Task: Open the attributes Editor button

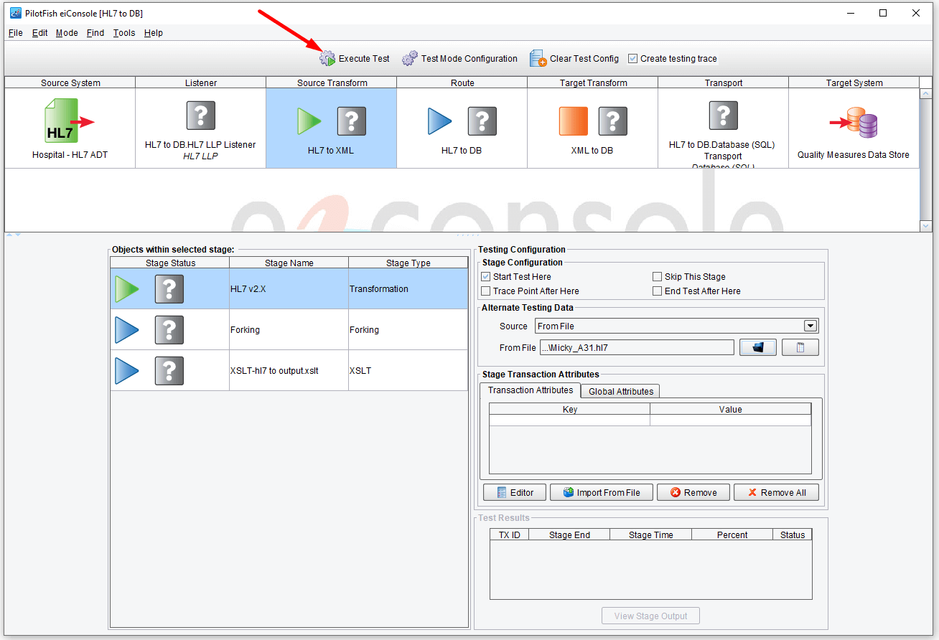Action: (x=515, y=493)
